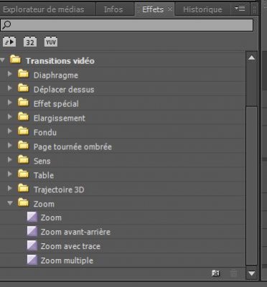This screenshot has height=287, width=267.
Task: Click the scrollbar down arrow
Action: point(252,273)
